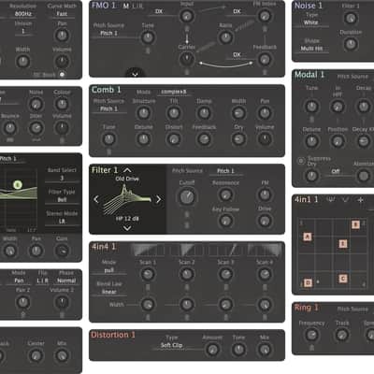This screenshot has height=374, width=374.
Task: Click modulation slot under FM Index knob
Action: 265,29
